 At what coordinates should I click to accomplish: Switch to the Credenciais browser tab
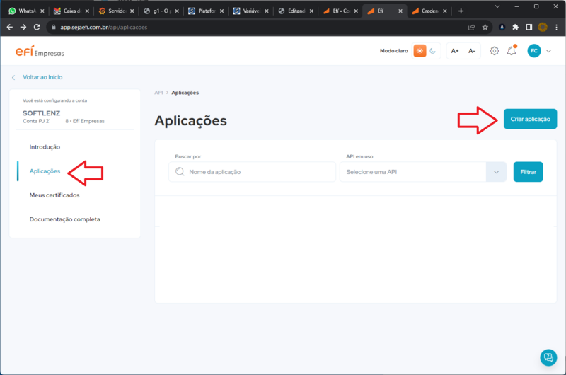click(429, 11)
